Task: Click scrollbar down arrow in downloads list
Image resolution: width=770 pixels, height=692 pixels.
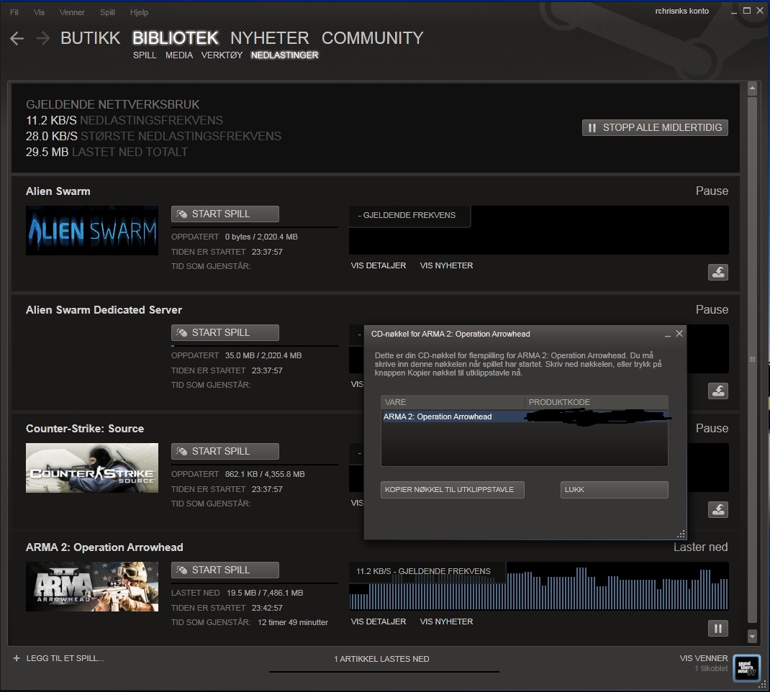Action: [x=752, y=637]
